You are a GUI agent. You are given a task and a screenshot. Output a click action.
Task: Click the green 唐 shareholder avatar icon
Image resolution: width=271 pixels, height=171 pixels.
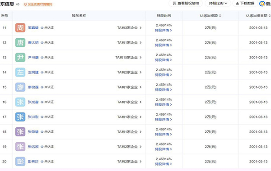[x=20, y=43]
